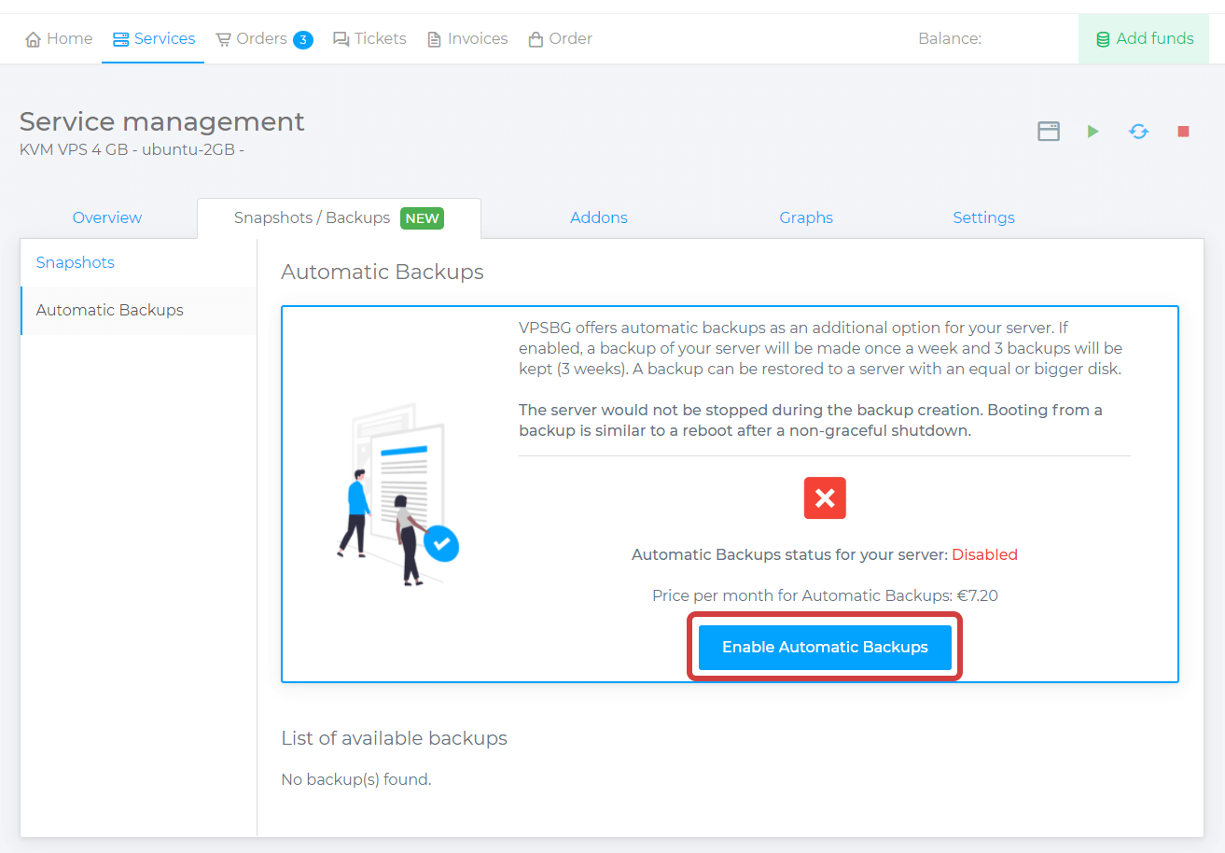Click the Service management heading
The width and height of the screenshot is (1225, 853).
161,121
